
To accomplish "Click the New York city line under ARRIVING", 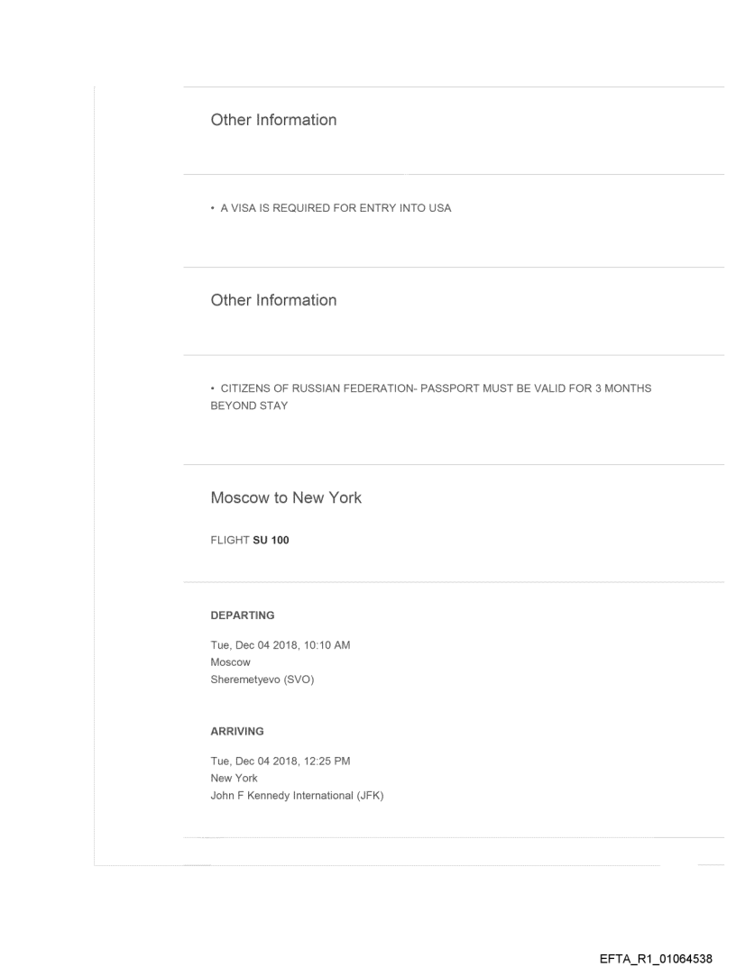I will (x=234, y=778).
